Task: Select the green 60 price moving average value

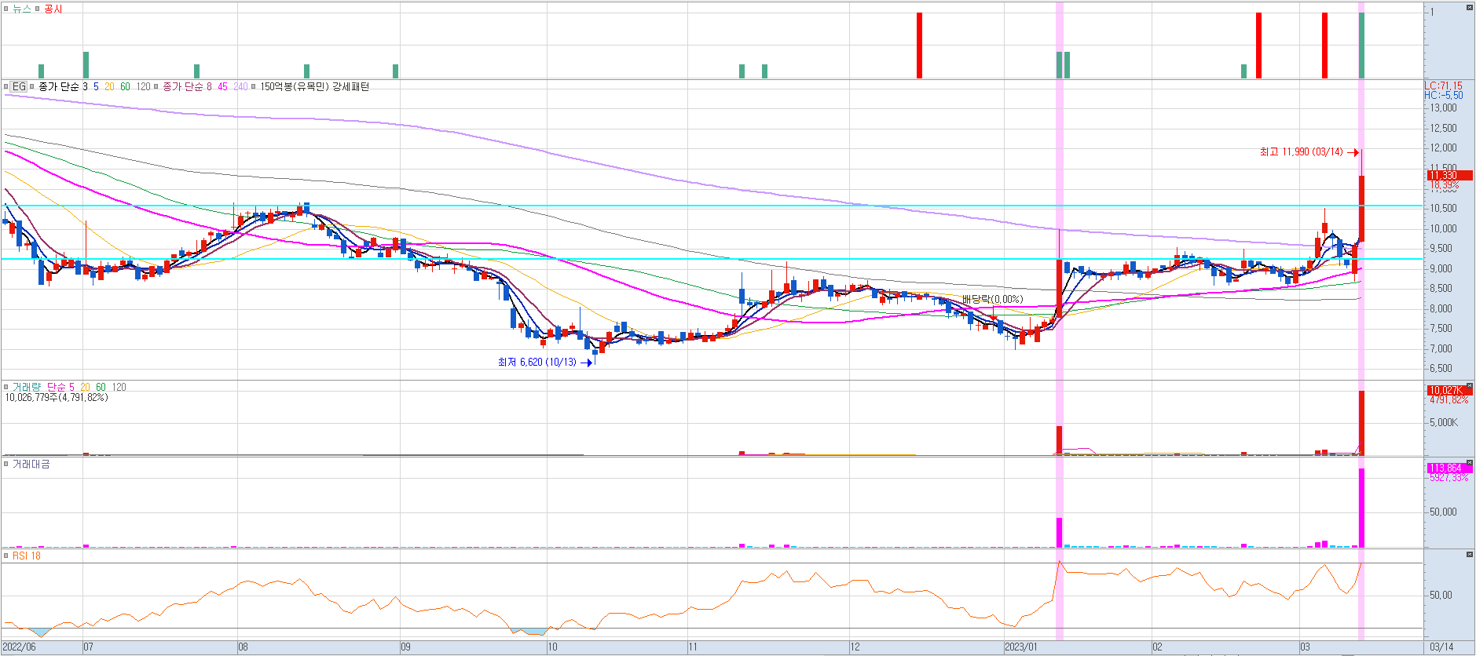Action: pyautogui.click(x=125, y=87)
